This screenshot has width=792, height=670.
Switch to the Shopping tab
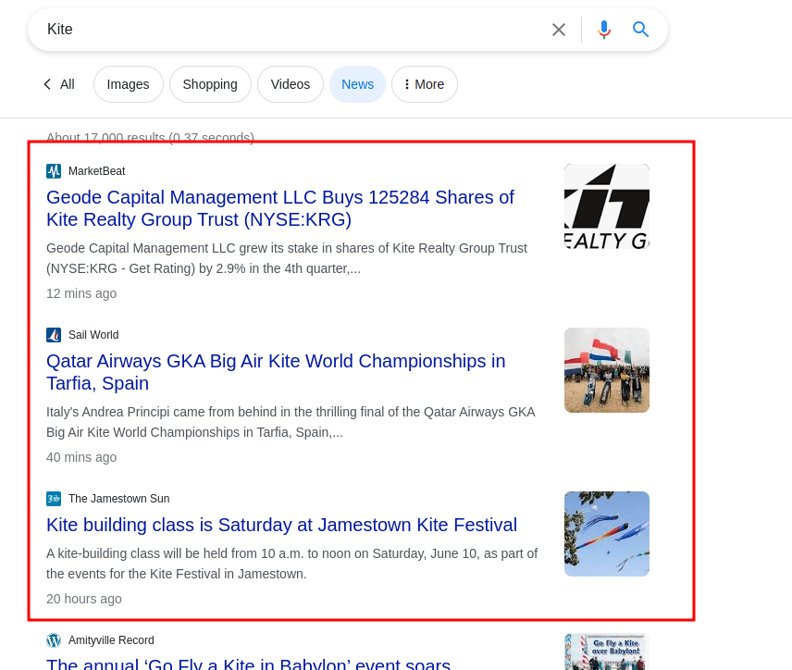pyautogui.click(x=210, y=84)
